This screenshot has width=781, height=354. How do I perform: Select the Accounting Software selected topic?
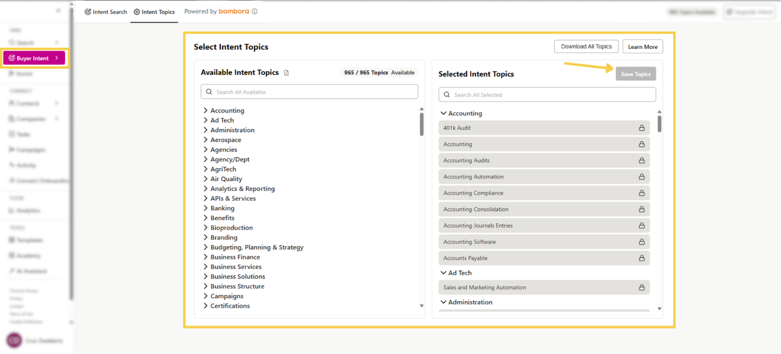[544, 242]
